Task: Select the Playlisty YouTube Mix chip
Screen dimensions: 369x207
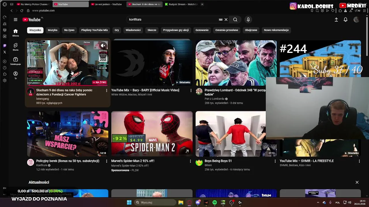Action: click(x=95, y=30)
